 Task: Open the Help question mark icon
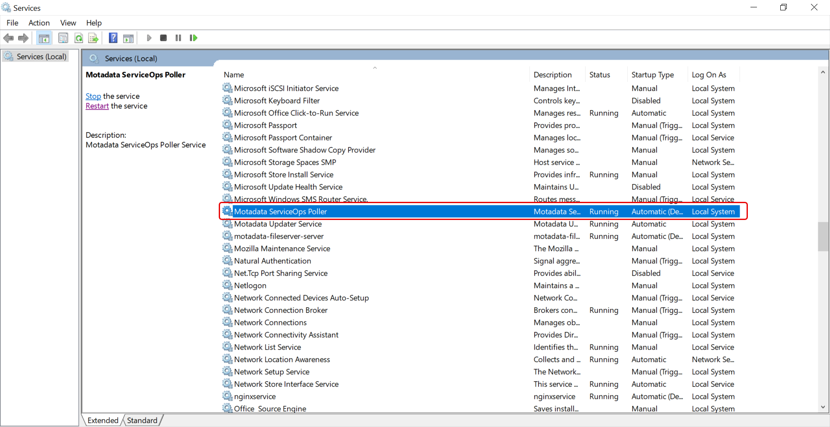(x=113, y=38)
